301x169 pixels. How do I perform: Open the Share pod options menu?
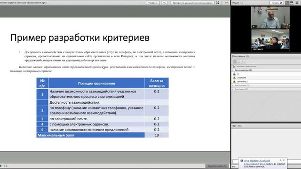point(227,3)
